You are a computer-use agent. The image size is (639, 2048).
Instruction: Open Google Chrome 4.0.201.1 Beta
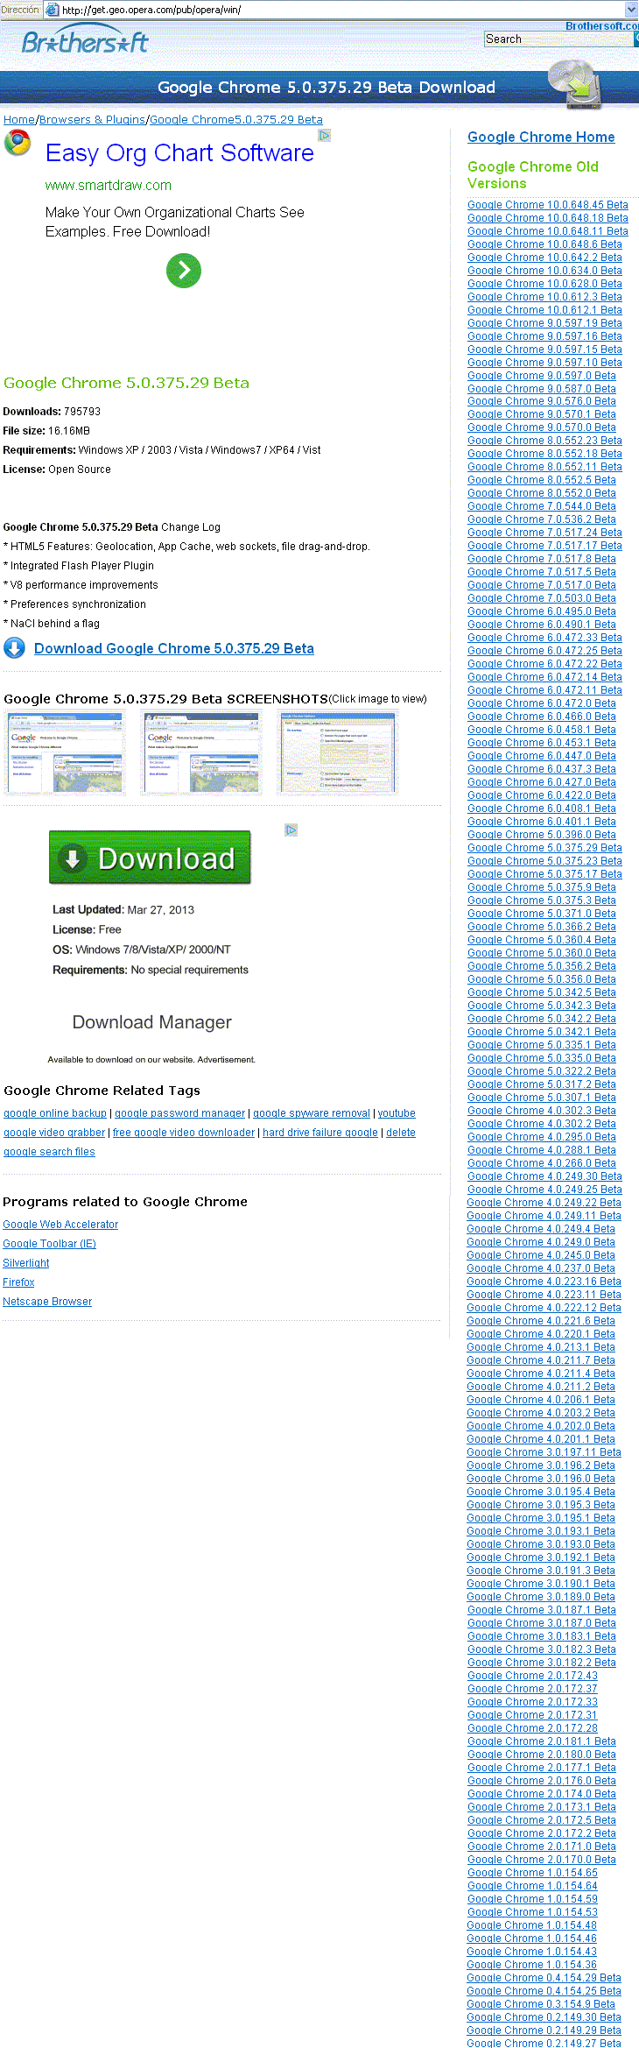tap(541, 1439)
